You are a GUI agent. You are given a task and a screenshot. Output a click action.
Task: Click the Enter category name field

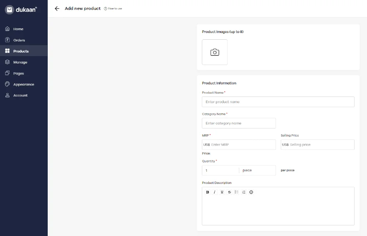(239, 123)
